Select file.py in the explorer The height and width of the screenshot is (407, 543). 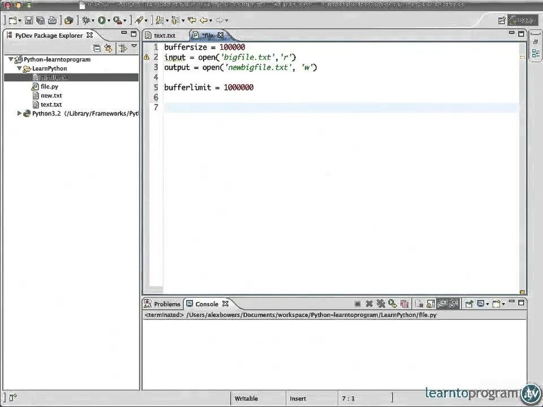pyautogui.click(x=50, y=86)
